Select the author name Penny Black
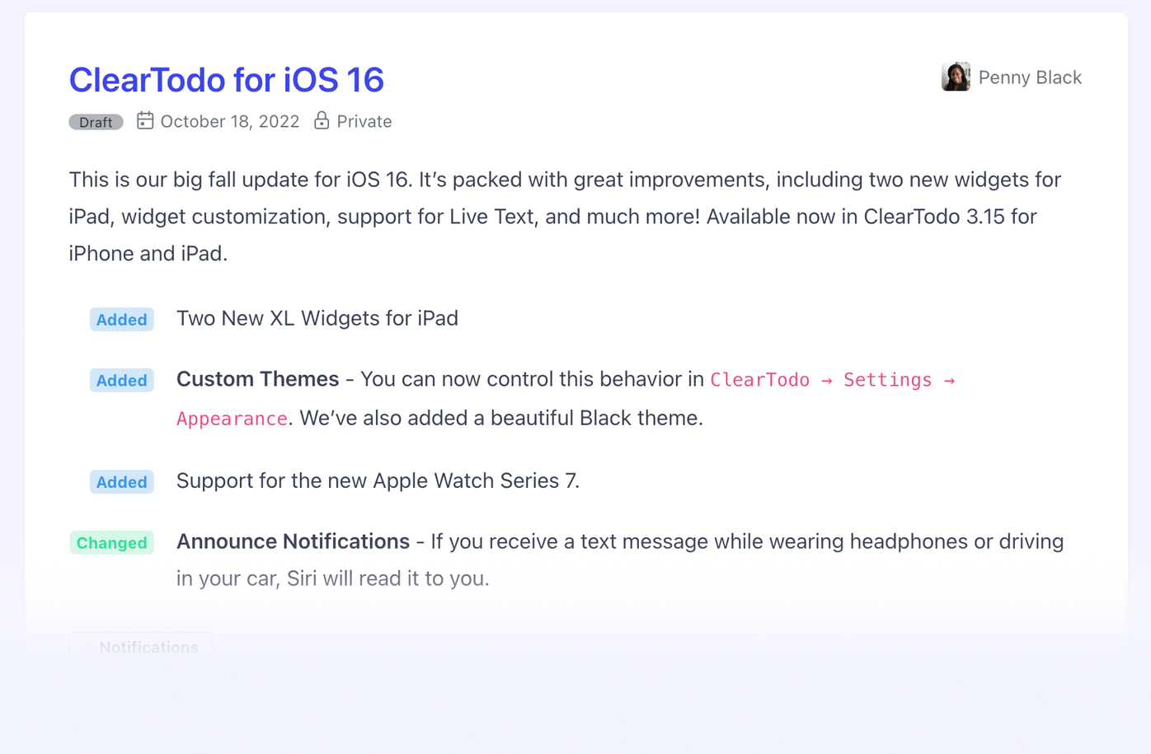 pos(1030,77)
